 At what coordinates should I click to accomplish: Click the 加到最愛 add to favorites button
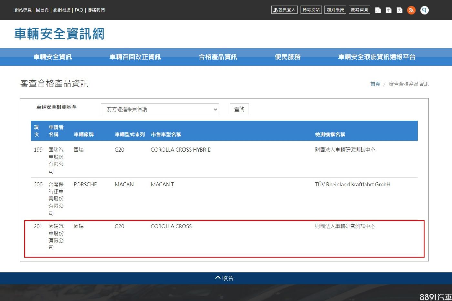(x=335, y=10)
